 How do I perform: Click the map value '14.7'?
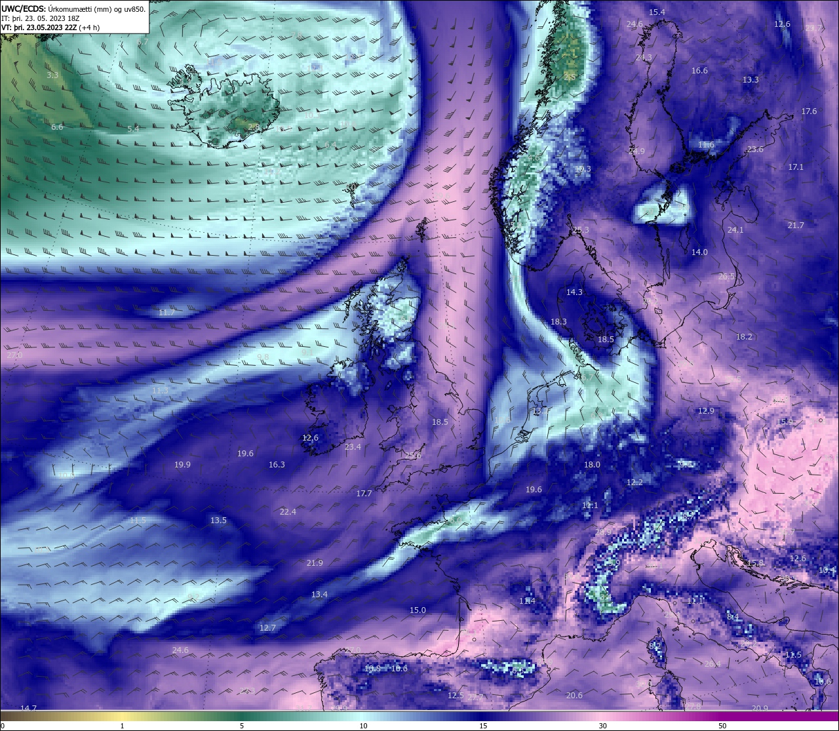click(x=29, y=709)
